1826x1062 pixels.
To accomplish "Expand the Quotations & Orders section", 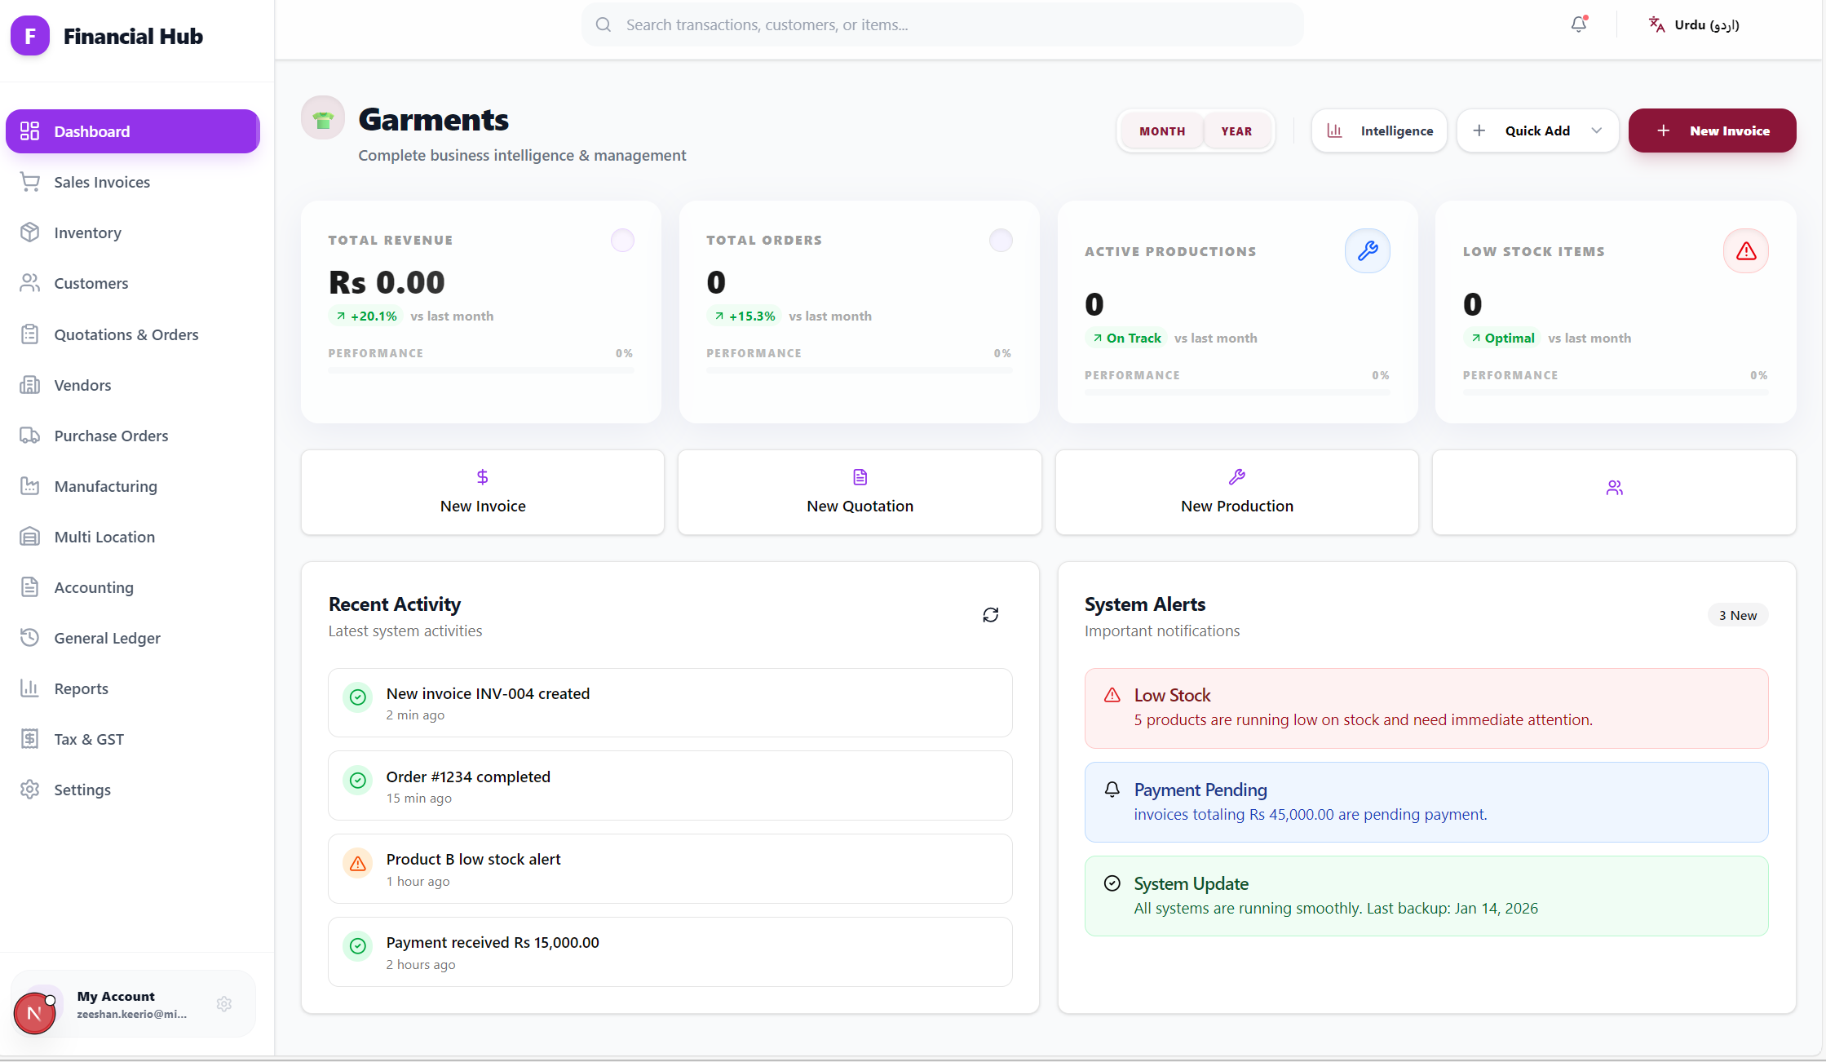I will pos(126,334).
